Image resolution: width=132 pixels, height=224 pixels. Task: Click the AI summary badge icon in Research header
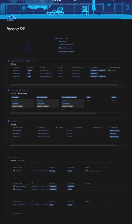(x=102, y=127)
